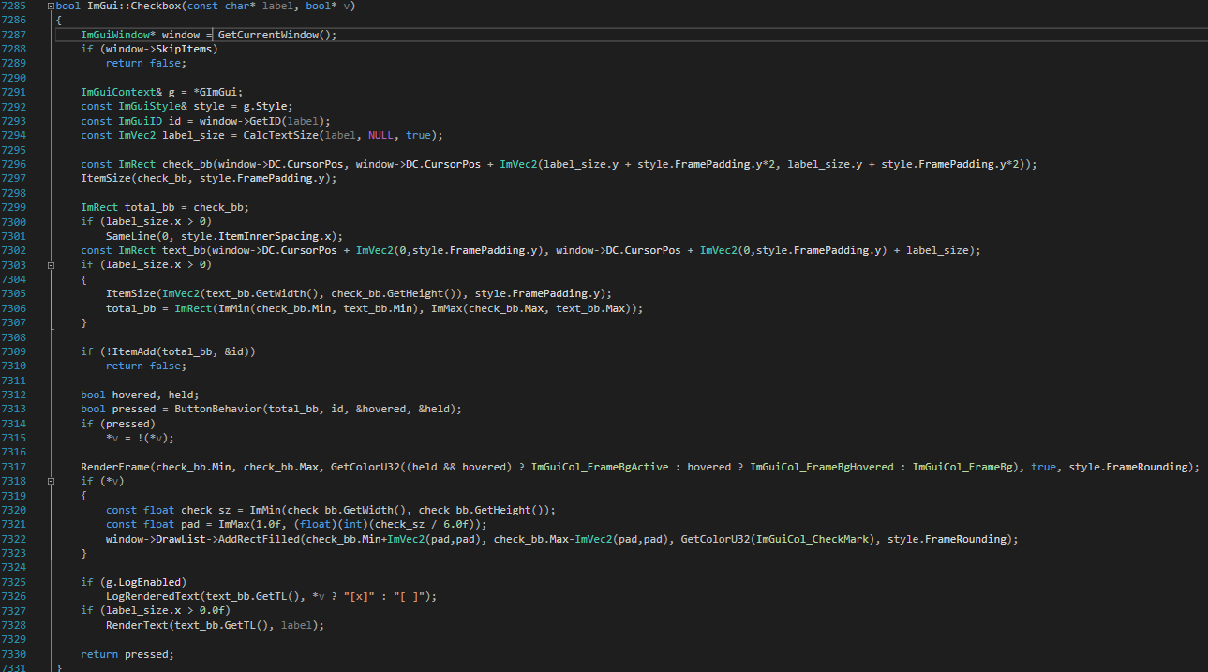Click the ImGuiCol_FrameBgHovered enum value
The image size is (1208, 672).
(x=821, y=467)
